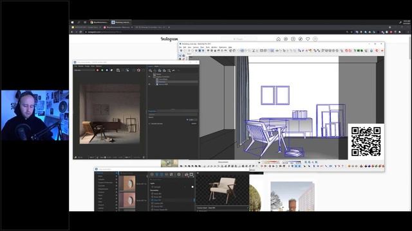412x231 pixels.
Task: Open frame buffer Options menu
Action: pos(98,66)
